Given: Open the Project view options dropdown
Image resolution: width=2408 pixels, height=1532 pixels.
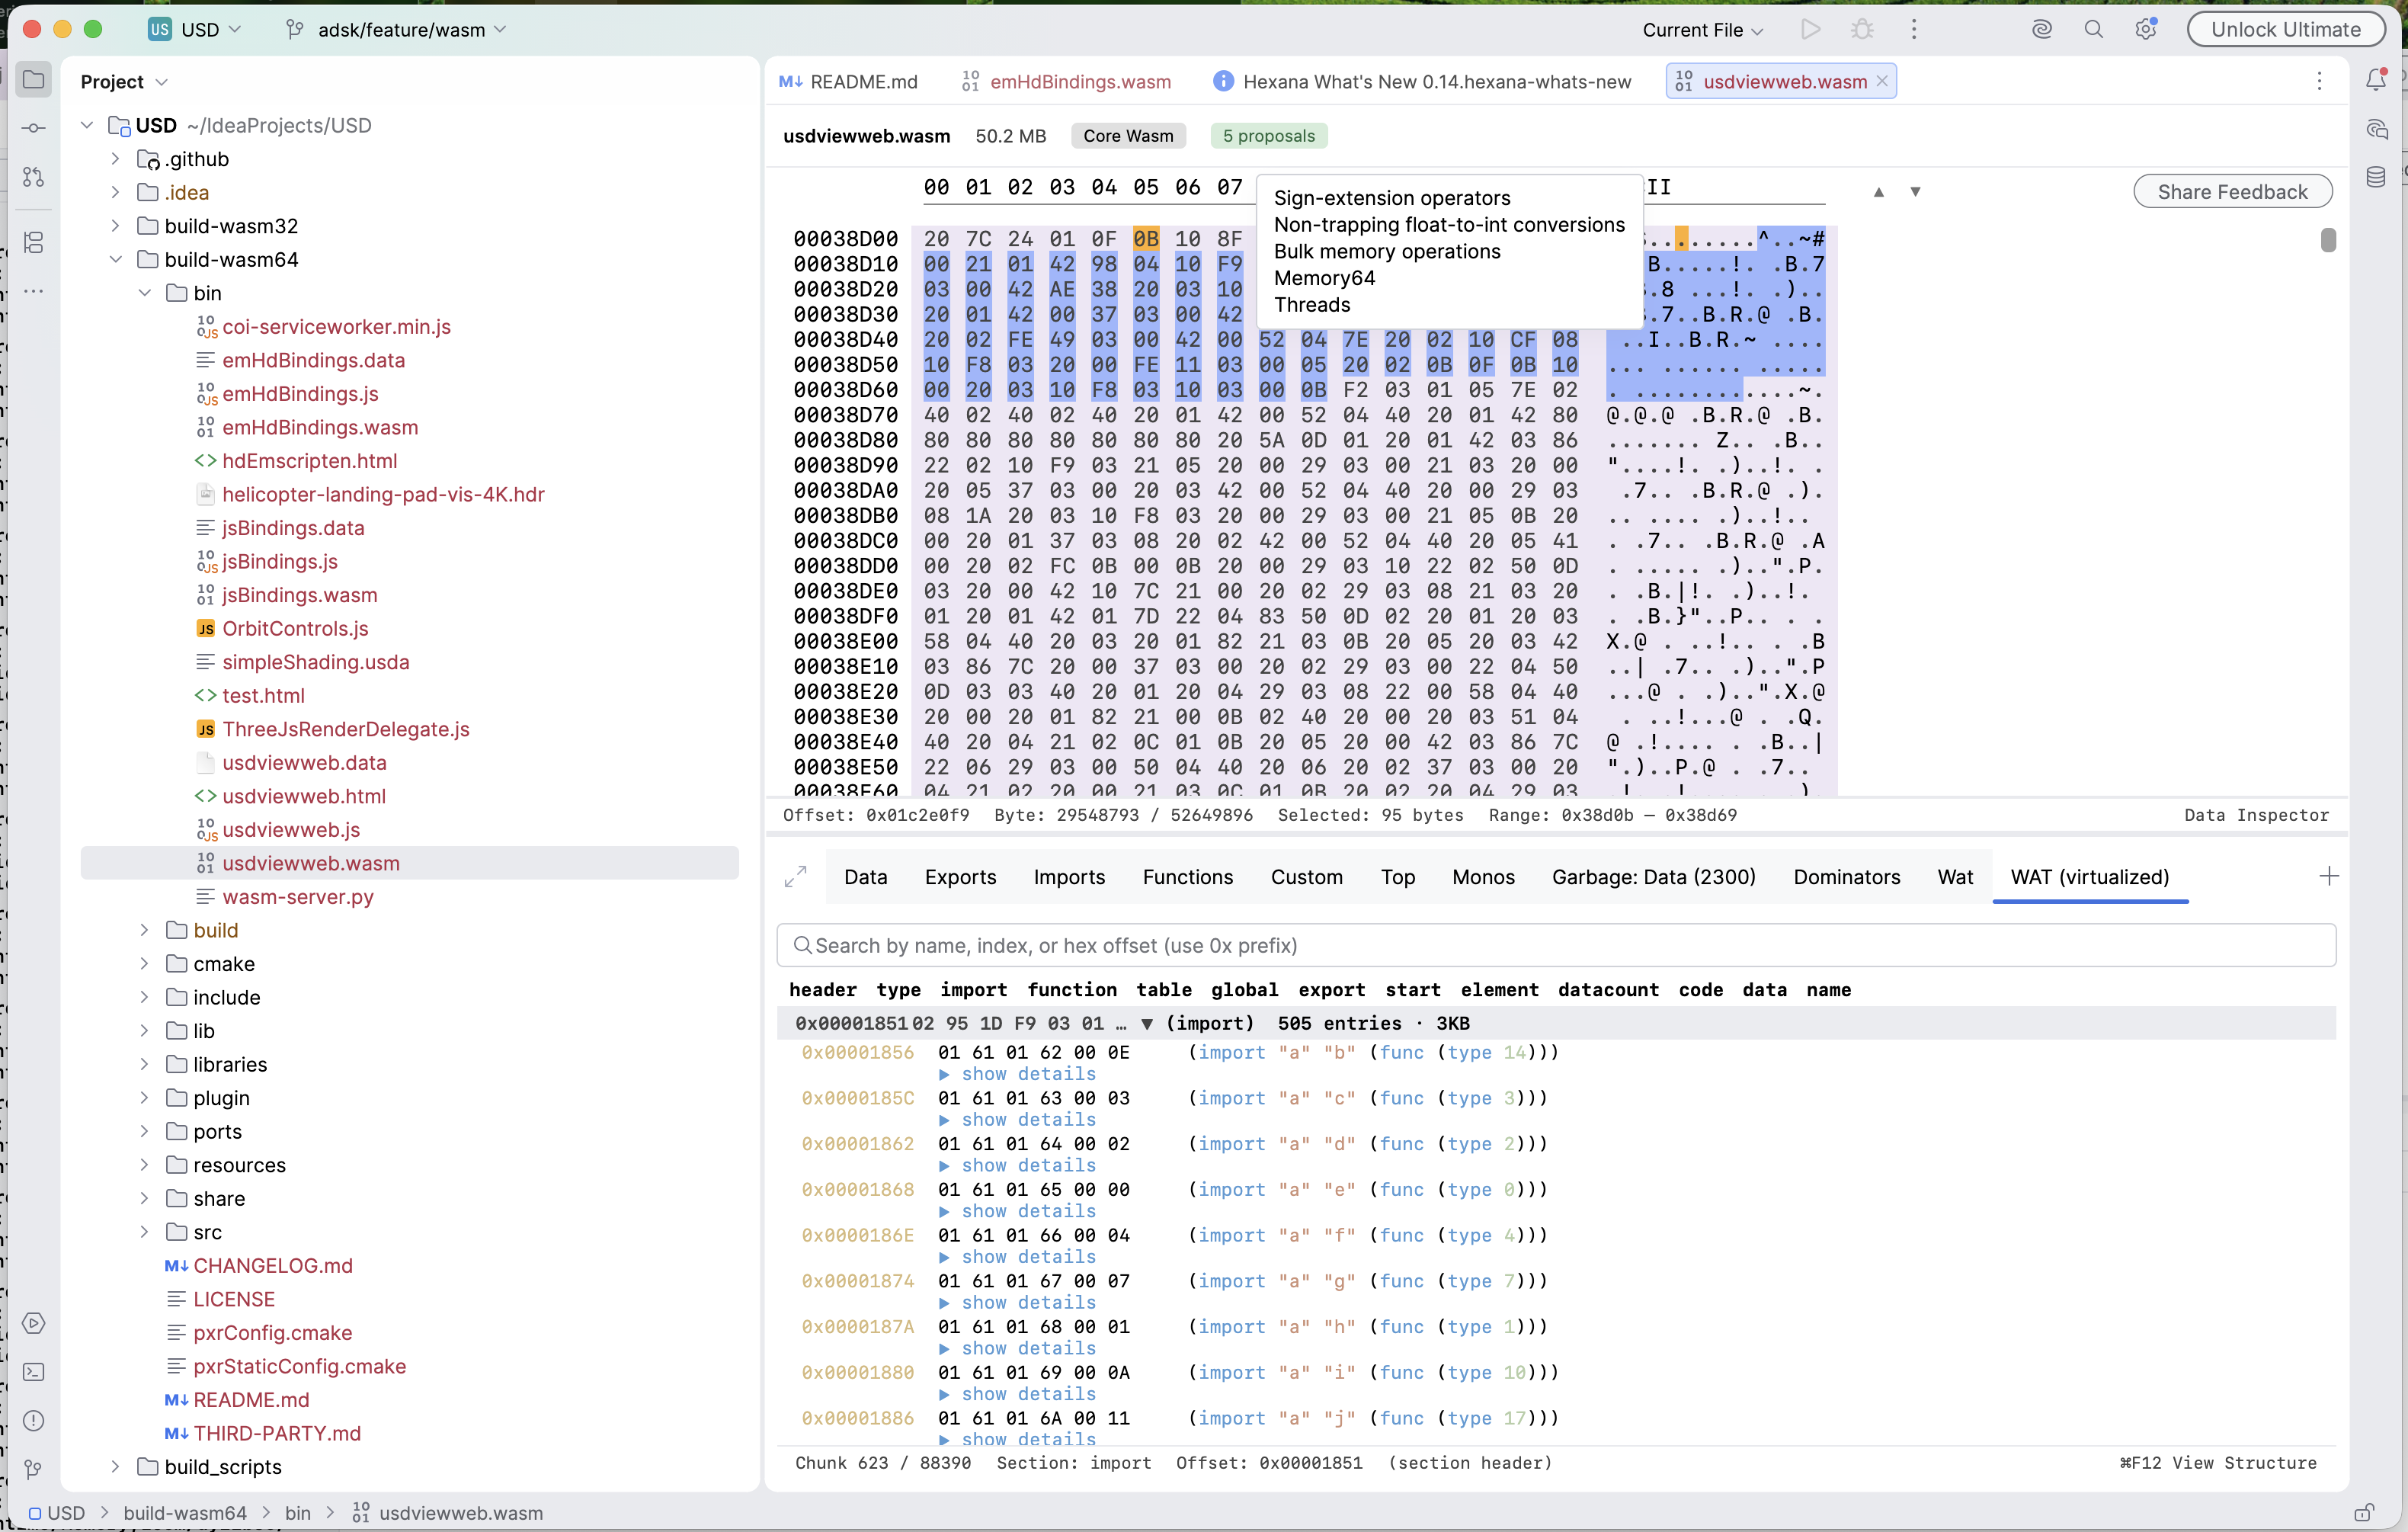Looking at the screenshot, I should (162, 82).
